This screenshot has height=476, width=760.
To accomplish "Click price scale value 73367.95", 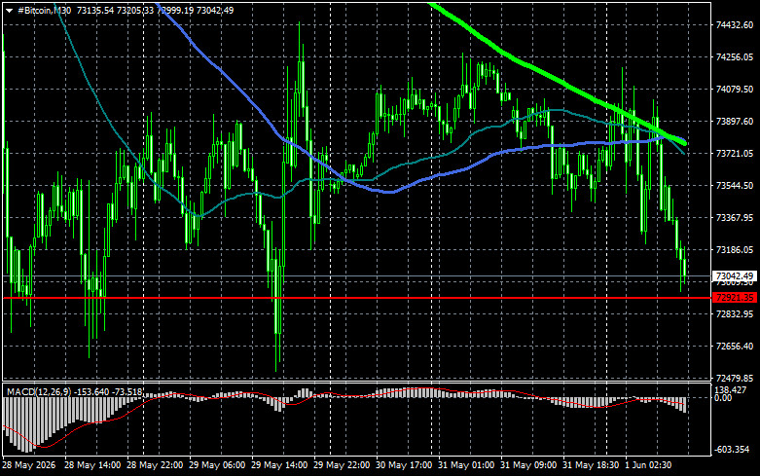I will pos(735,218).
